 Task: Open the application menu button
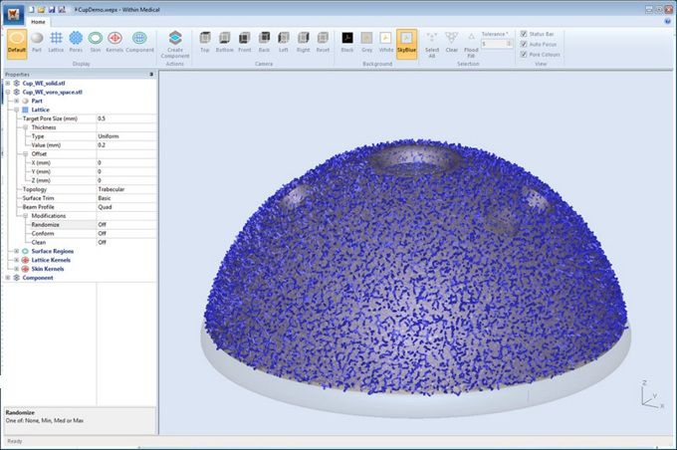(x=13, y=13)
